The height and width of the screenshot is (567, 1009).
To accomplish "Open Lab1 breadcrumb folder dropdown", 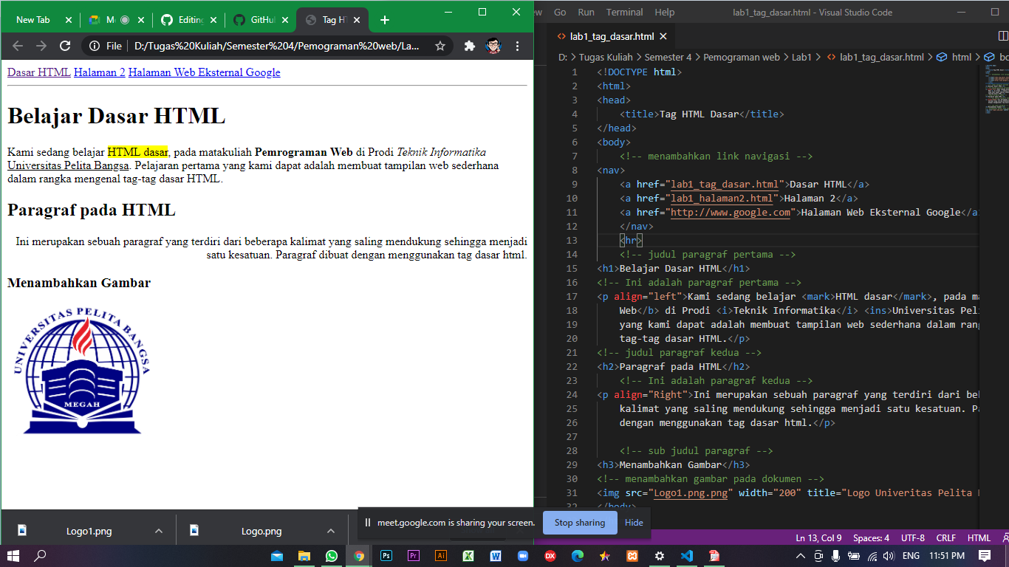I will [x=801, y=57].
